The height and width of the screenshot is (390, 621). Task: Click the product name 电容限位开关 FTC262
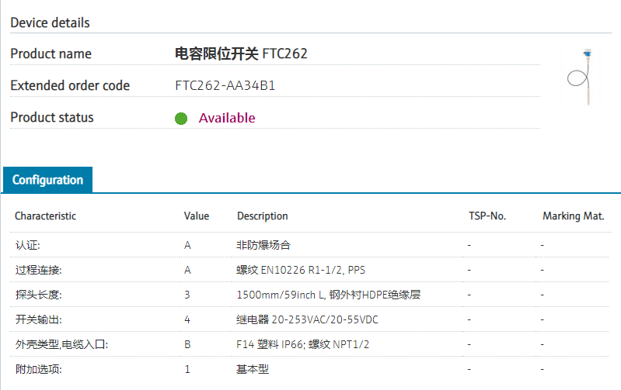tap(241, 53)
